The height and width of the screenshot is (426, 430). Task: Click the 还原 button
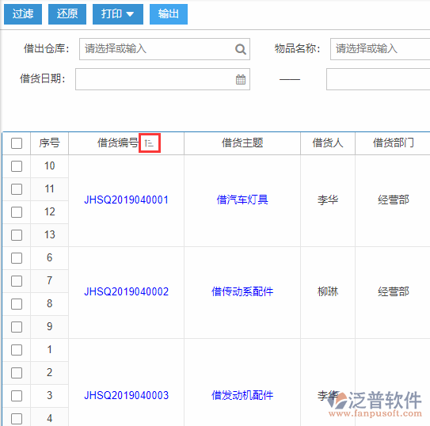[x=67, y=14]
